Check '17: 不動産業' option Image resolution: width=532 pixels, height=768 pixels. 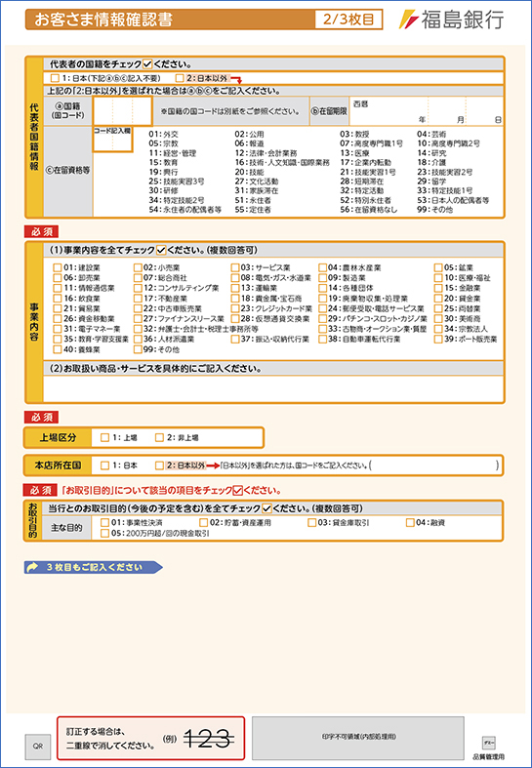pyautogui.click(x=138, y=299)
